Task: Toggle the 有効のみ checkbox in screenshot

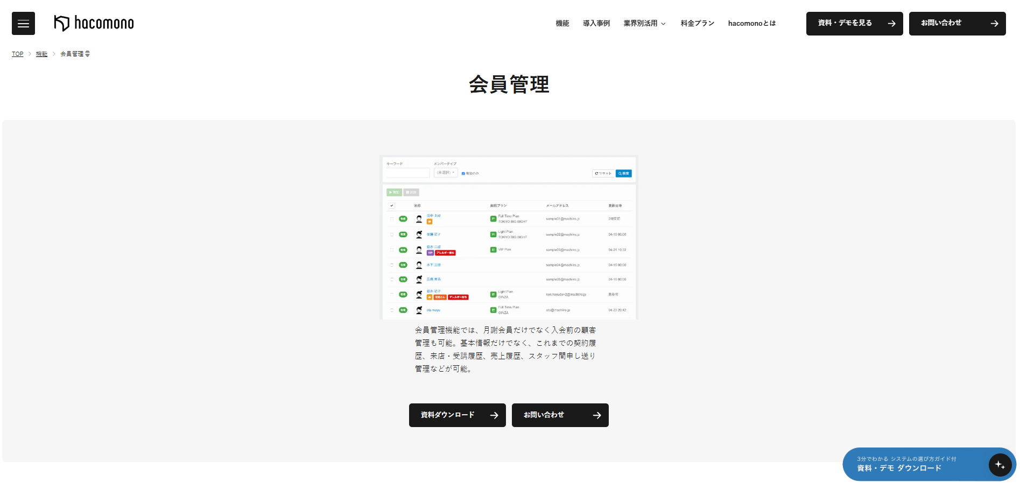Action: point(463,173)
